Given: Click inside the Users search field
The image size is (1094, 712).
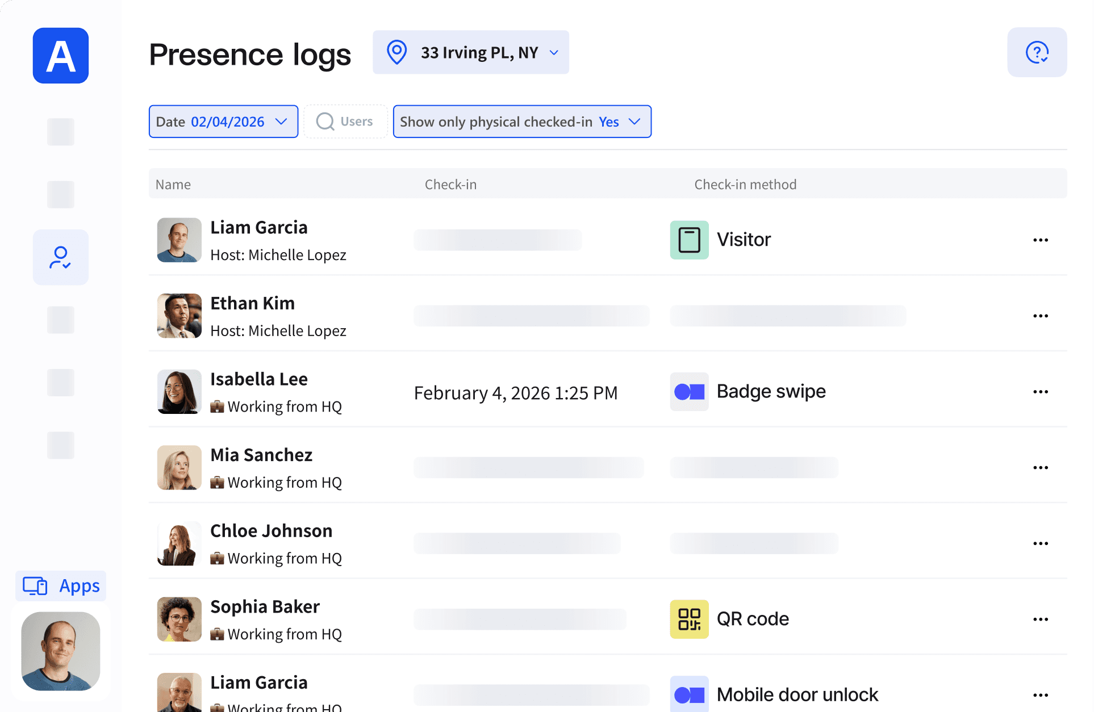Looking at the screenshot, I should [356, 122].
